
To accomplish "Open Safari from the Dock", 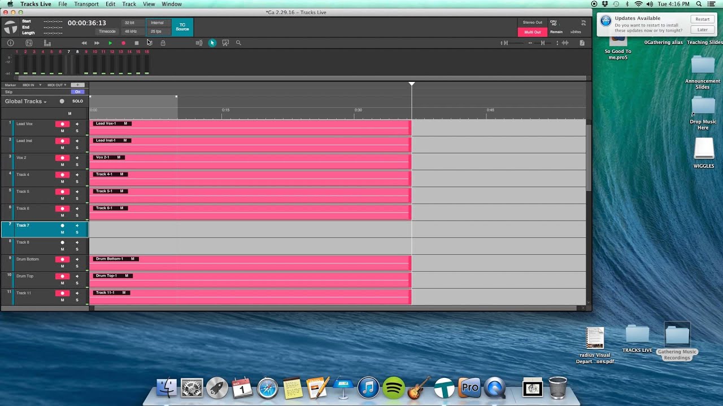I will [268, 388].
